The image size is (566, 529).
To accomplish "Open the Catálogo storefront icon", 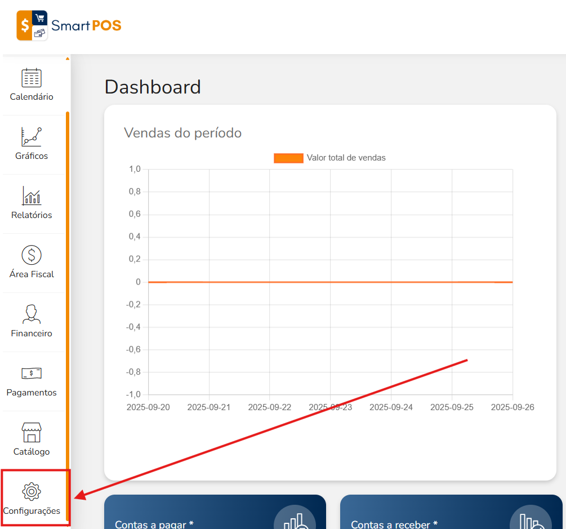I will 32,432.
